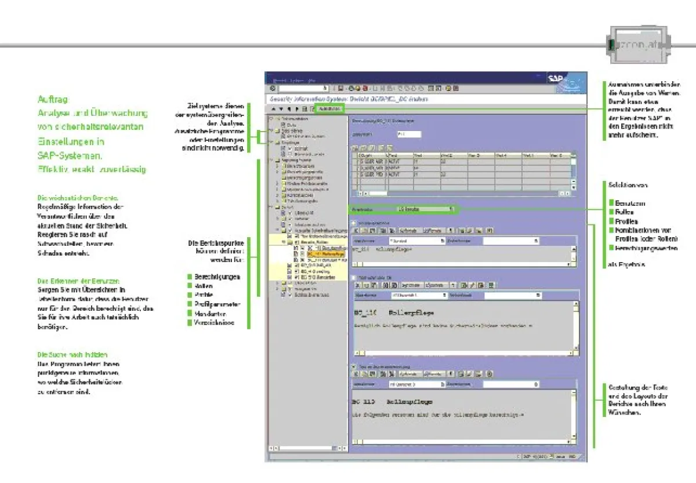696x483 pixels.
Task: Open the Ergebnis selection dropdown highlighted in green
Action: click(x=451, y=209)
